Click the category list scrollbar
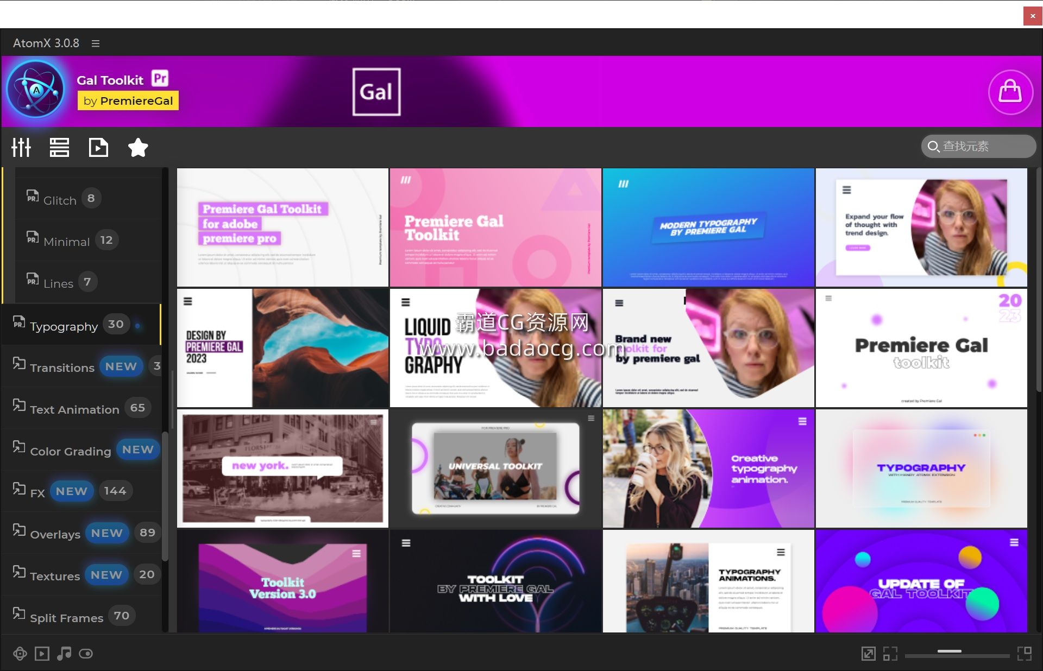Image resolution: width=1043 pixels, height=671 pixels. click(165, 497)
